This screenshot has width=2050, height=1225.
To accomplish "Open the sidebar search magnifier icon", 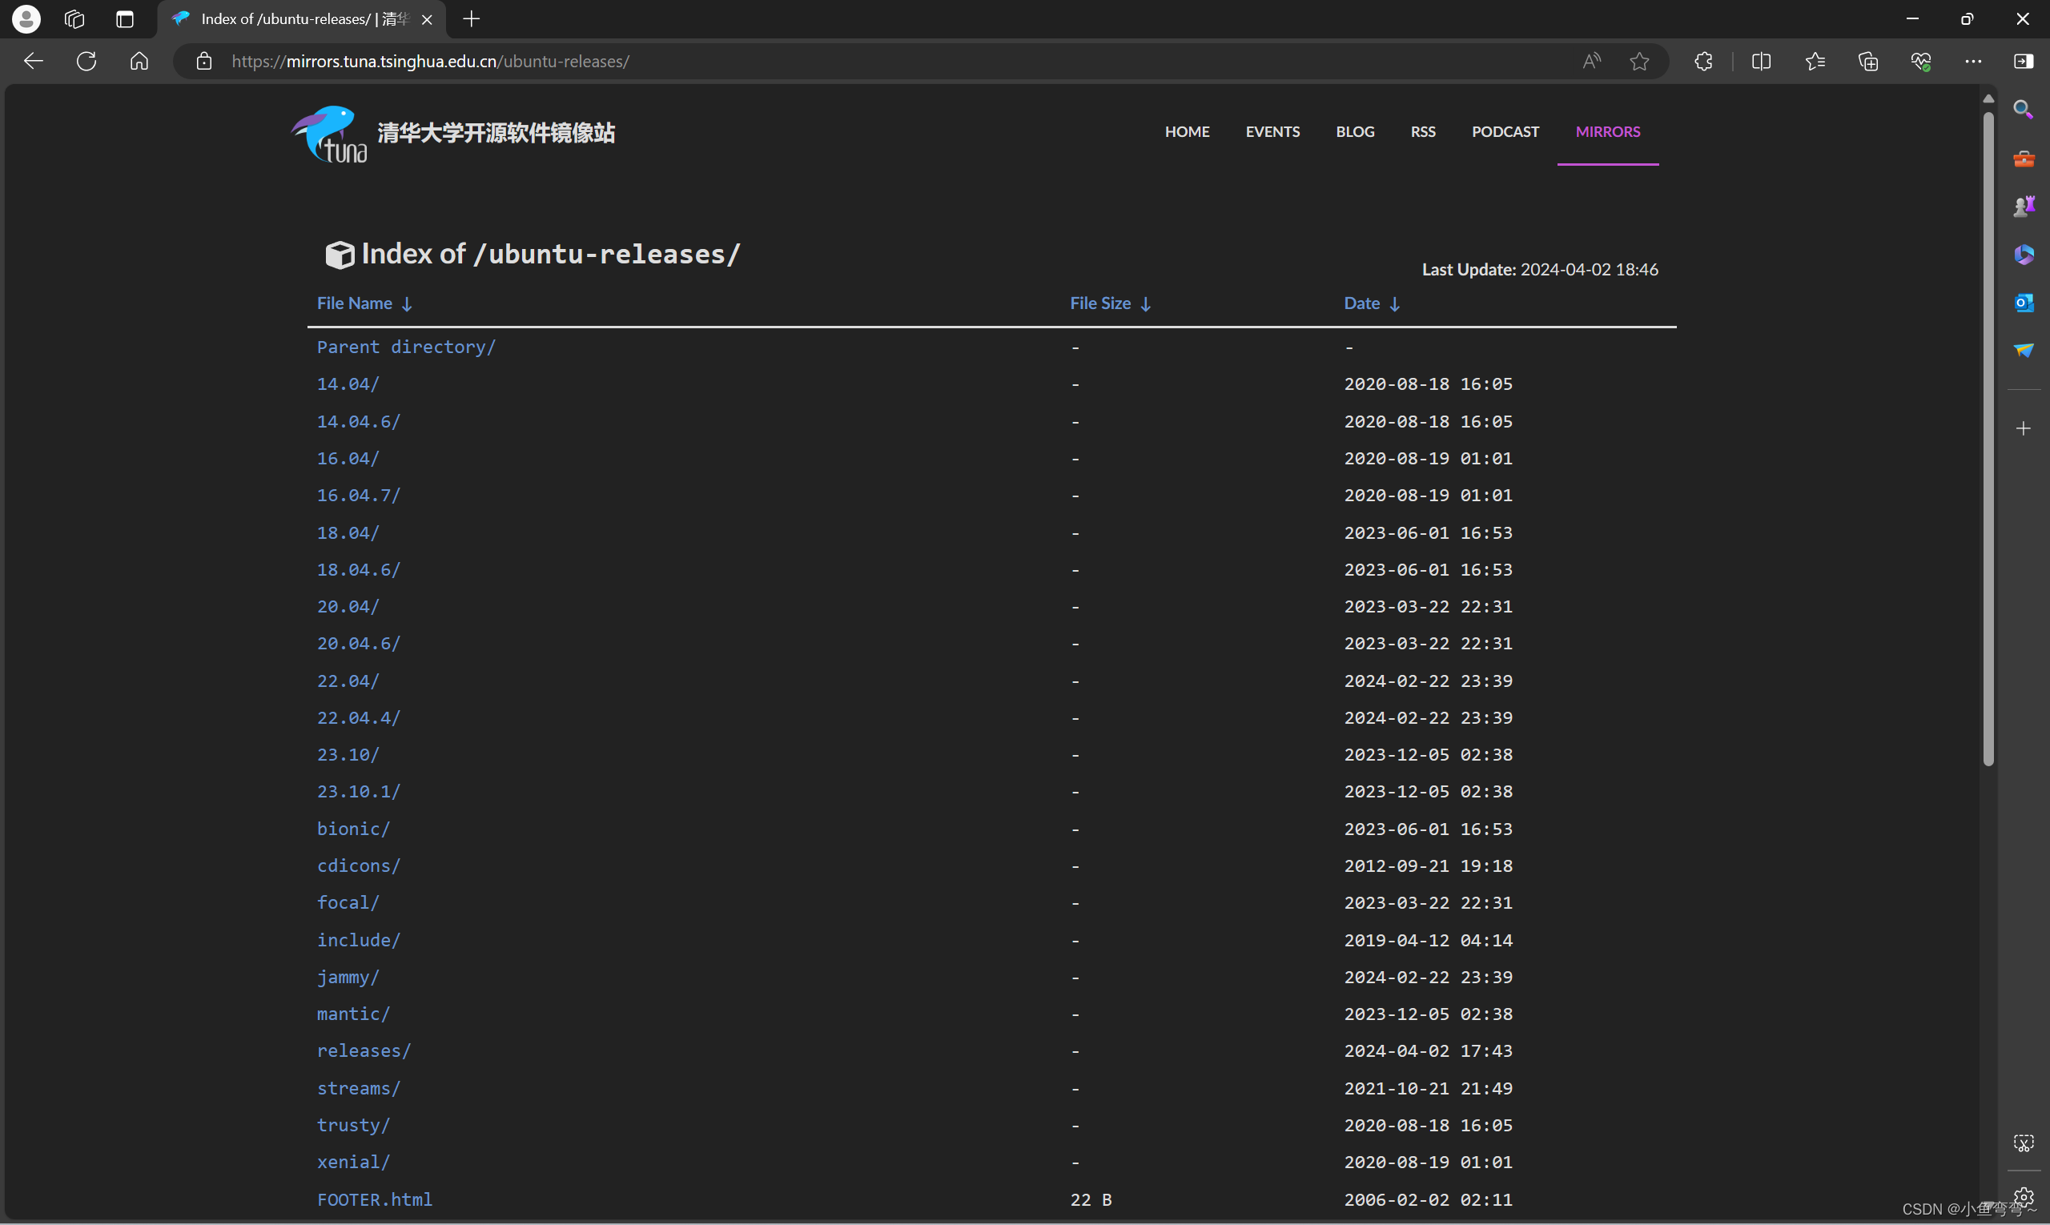I will (2023, 110).
